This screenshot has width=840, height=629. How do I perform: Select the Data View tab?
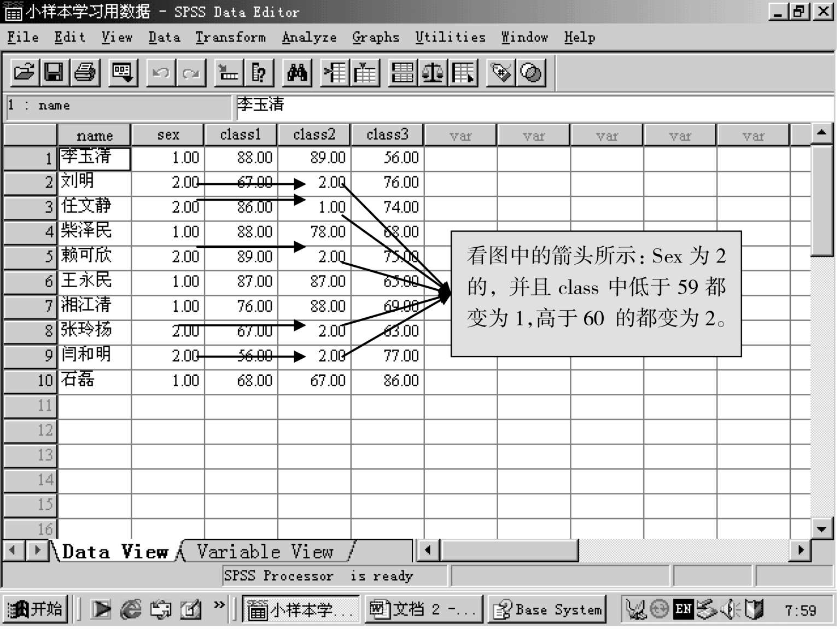115,551
